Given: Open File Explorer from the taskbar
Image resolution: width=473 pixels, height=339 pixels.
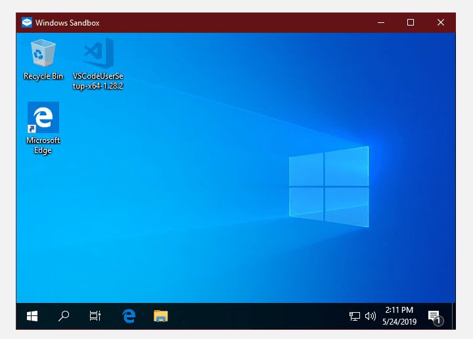Looking at the screenshot, I should pyautogui.click(x=160, y=316).
